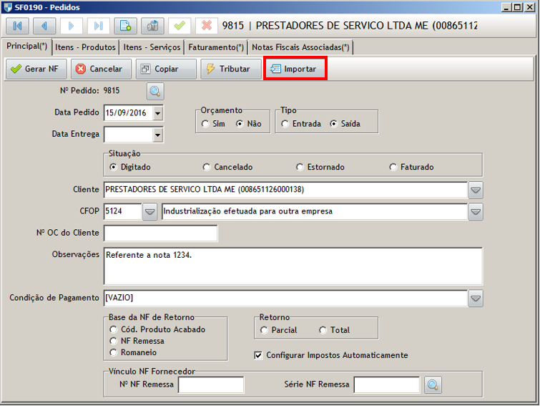Switch to the Itens - Produtos tab
Image resolution: width=540 pixels, height=406 pixels.
coord(85,47)
